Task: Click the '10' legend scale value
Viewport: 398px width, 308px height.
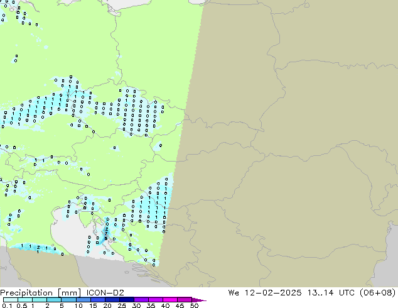Action: [78, 305]
